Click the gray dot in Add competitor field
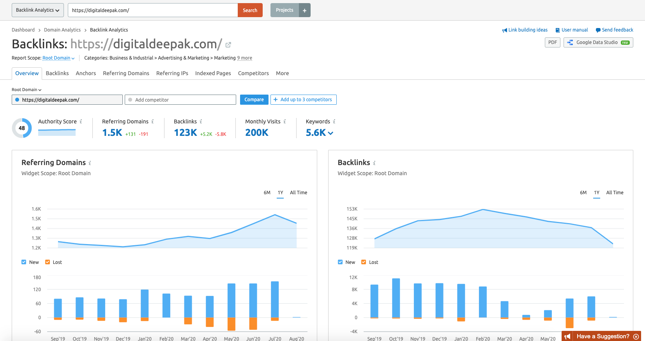This screenshot has width=645, height=341. tap(130, 100)
